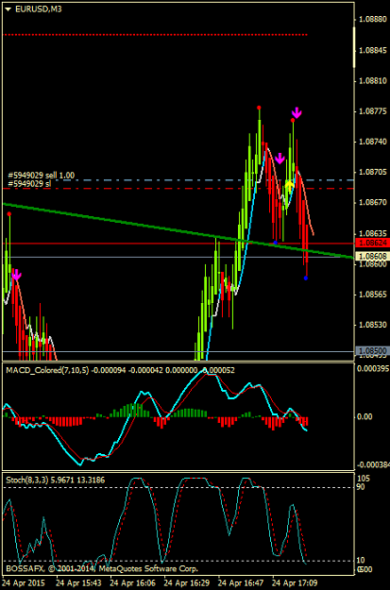The height and width of the screenshot is (590, 390).
Task: Click the 105 value on the Stochastic scale
Action: tap(364, 479)
